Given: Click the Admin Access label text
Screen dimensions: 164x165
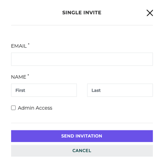Looking at the screenshot, I should (35, 108).
